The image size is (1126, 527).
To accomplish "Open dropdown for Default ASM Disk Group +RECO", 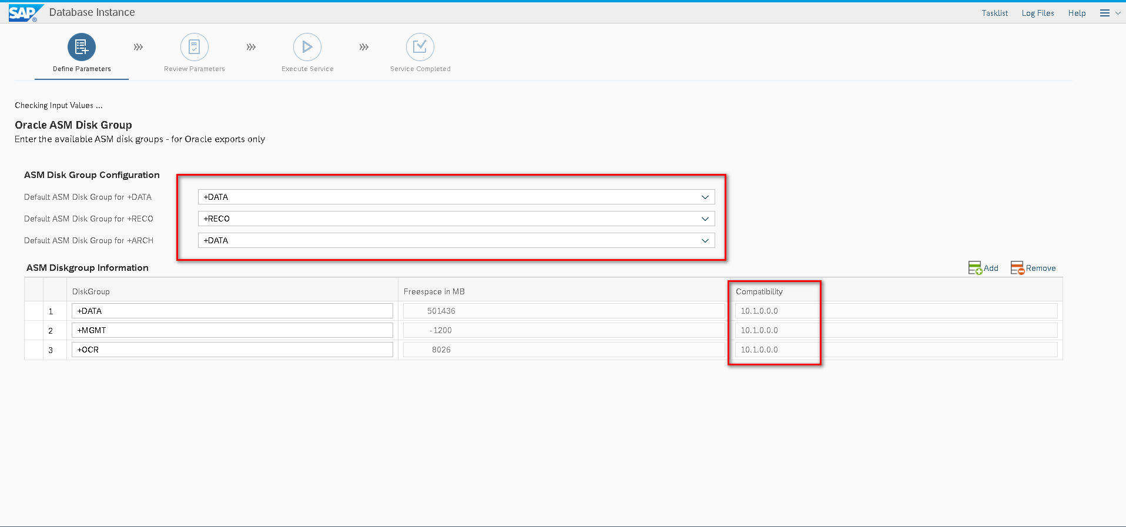I will click(x=705, y=219).
